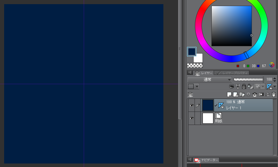Click the ruler visibility blue triangle button
Image resolution: width=278 pixels, height=167 pixels.
point(269,86)
